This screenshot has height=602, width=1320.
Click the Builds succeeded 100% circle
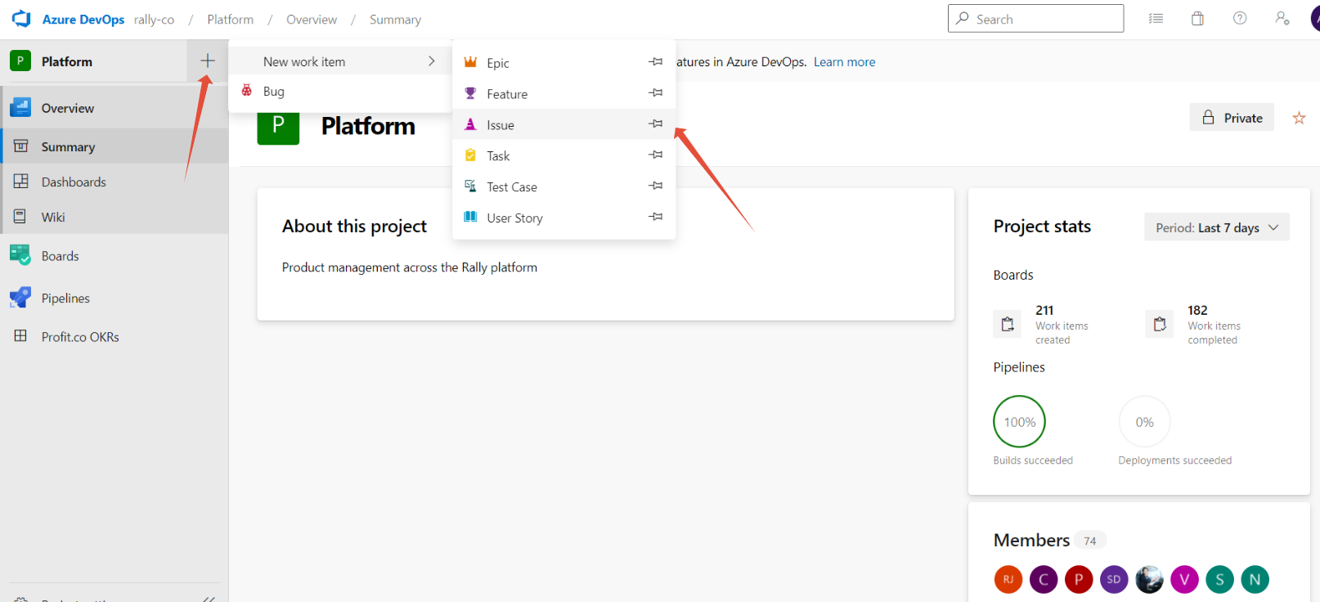[1019, 421]
